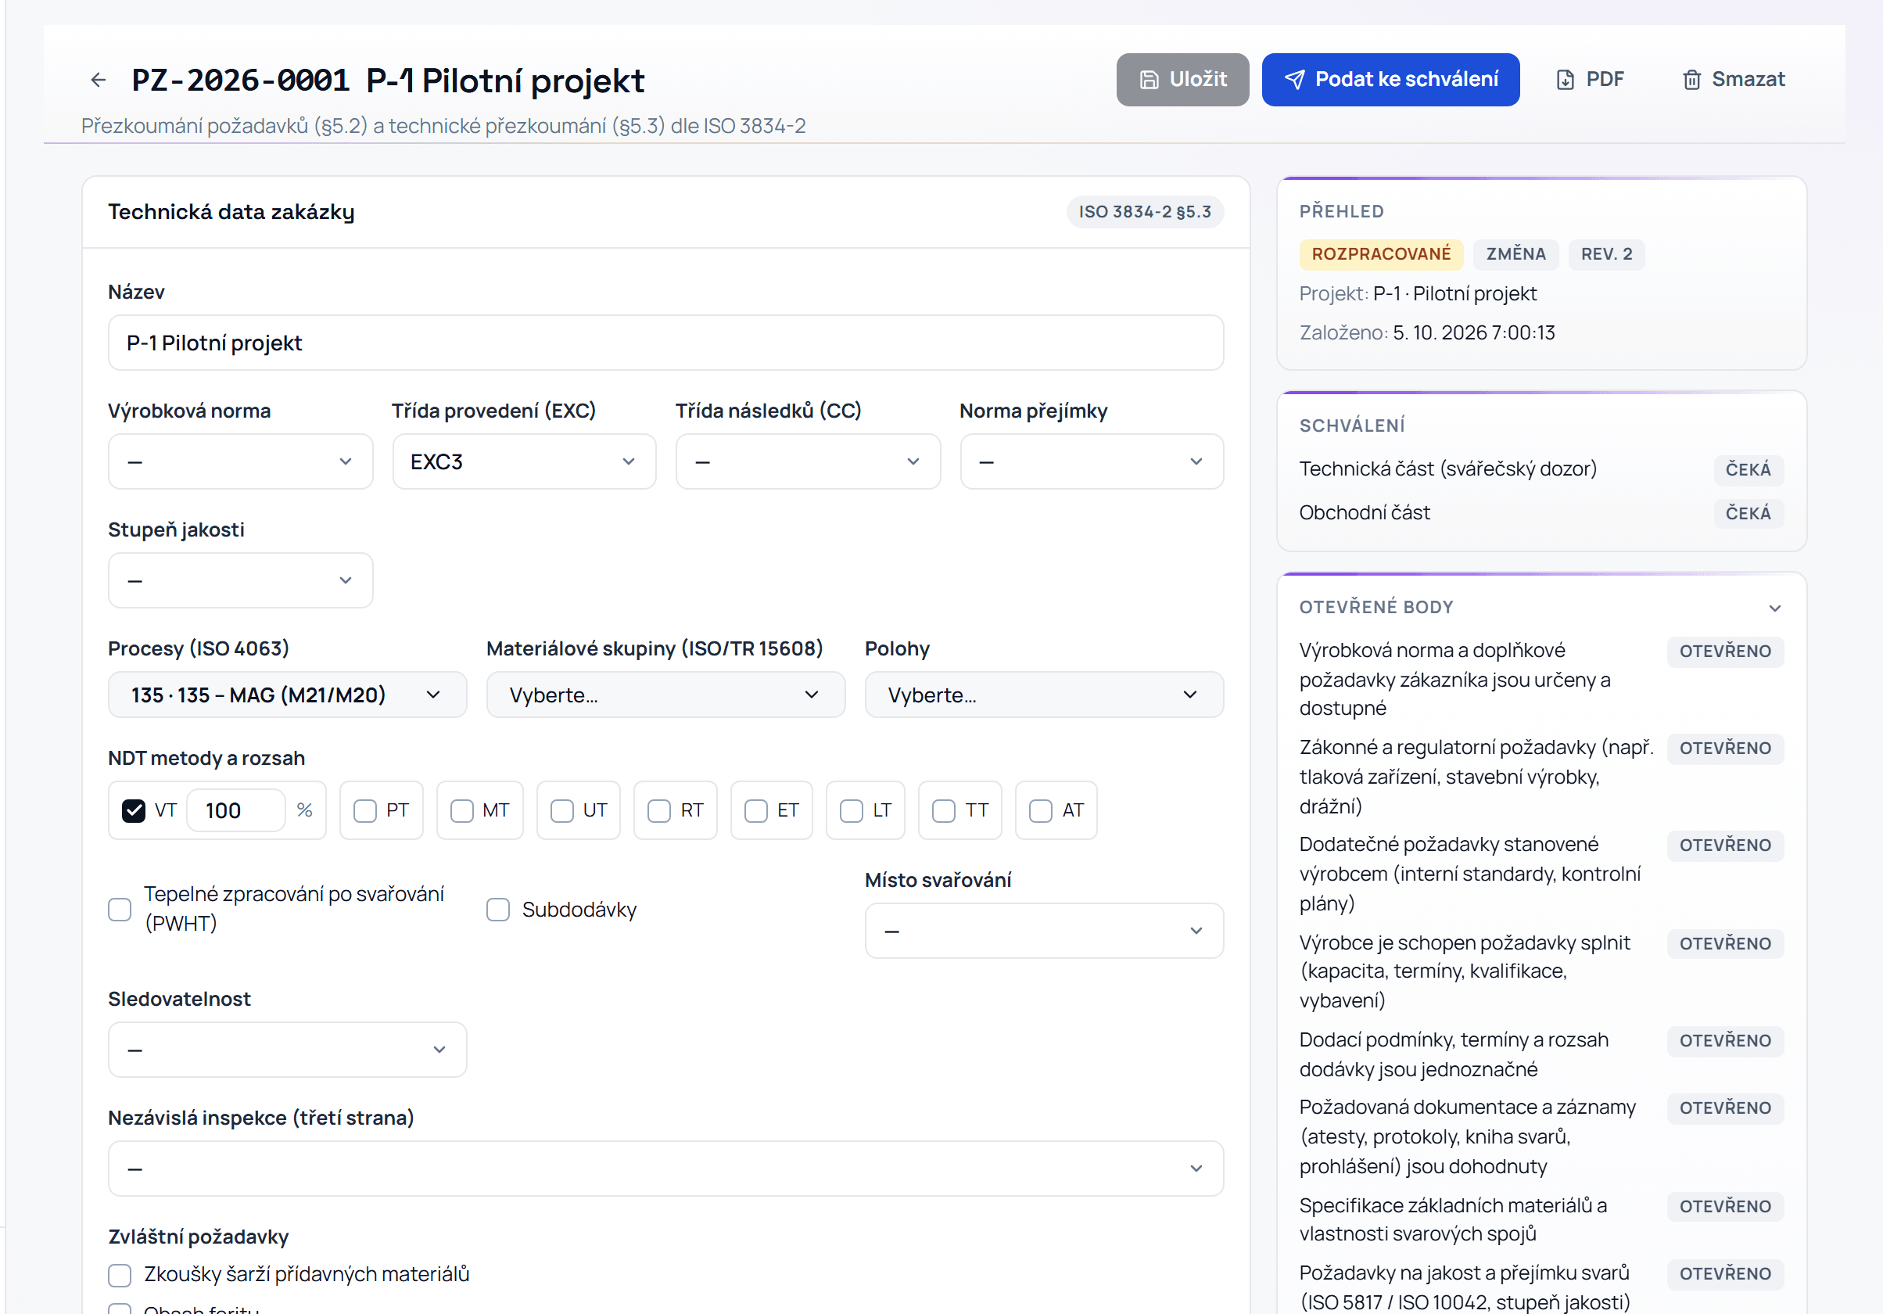Check the TT NDT method
The image size is (1883, 1314).
943,810
